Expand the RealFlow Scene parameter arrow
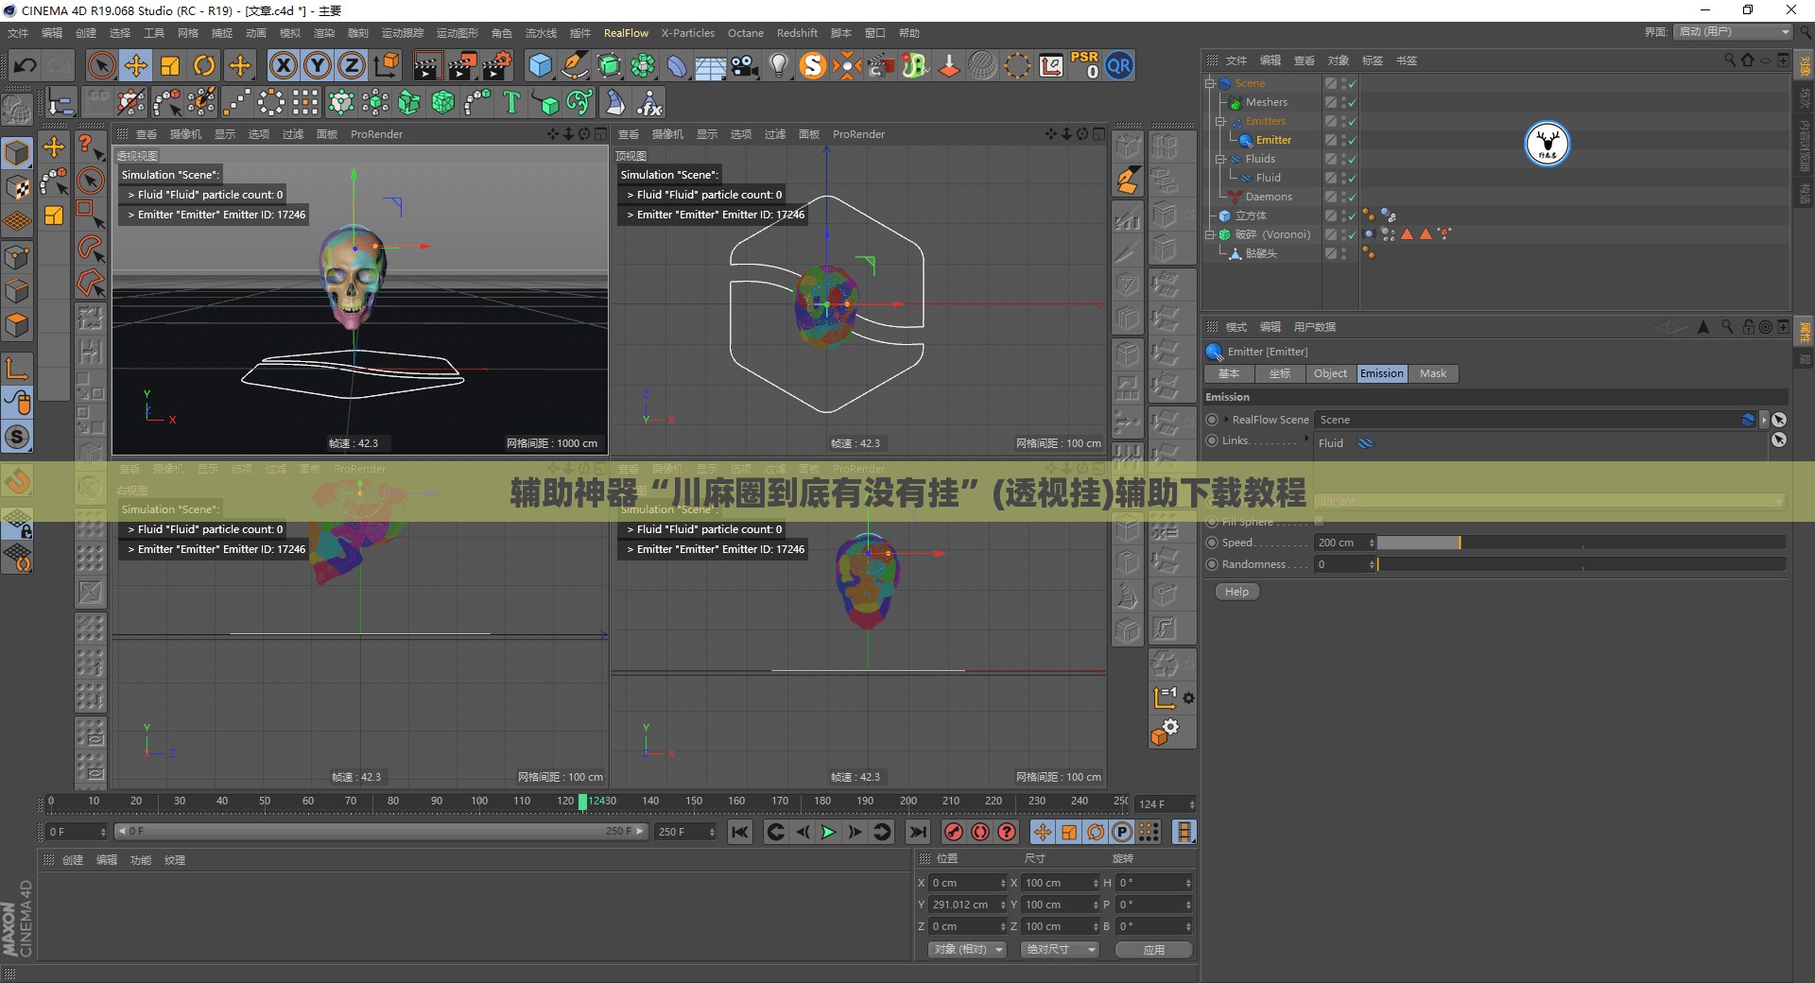Screen dimensions: 1815x983 coord(1227,420)
